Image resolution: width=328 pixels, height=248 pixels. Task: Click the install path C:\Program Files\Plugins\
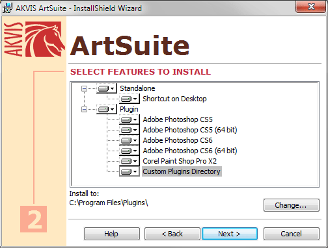tap(109, 203)
